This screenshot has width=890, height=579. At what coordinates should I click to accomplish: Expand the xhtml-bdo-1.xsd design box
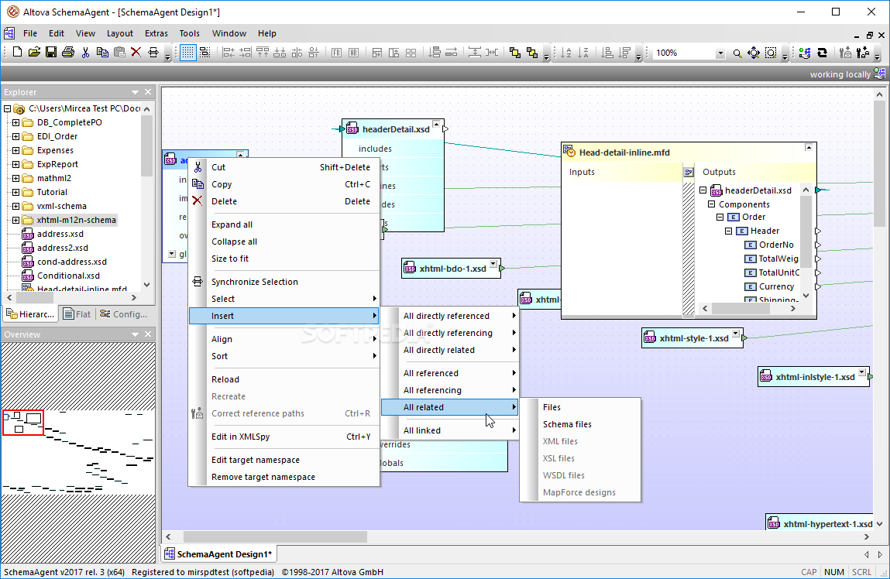[x=493, y=264]
